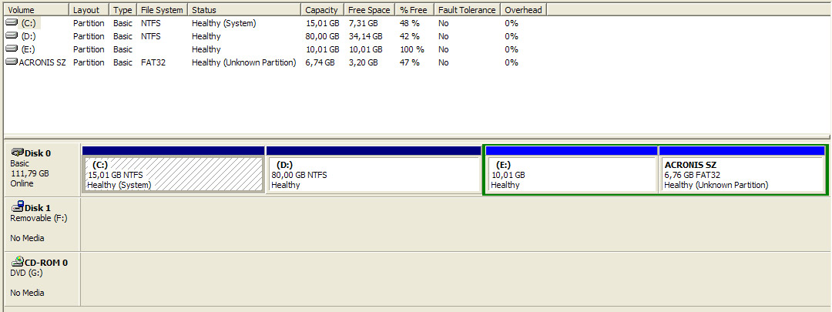832x312 pixels.
Task: Click the empty Disk 1 media area
Action: pos(455,224)
